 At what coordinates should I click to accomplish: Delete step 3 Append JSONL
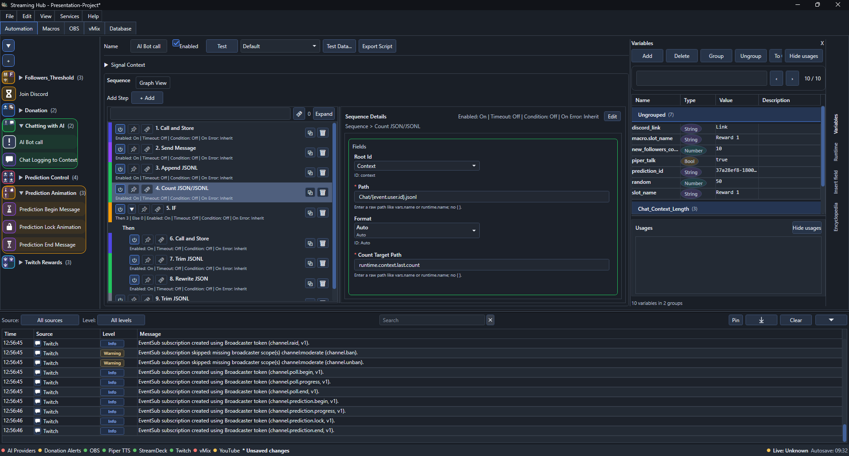323,172
